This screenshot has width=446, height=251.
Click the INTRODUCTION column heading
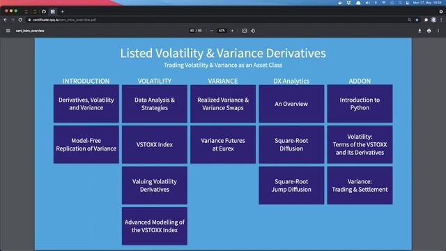coord(86,81)
